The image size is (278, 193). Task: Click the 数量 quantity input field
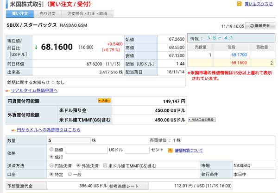point(69,140)
